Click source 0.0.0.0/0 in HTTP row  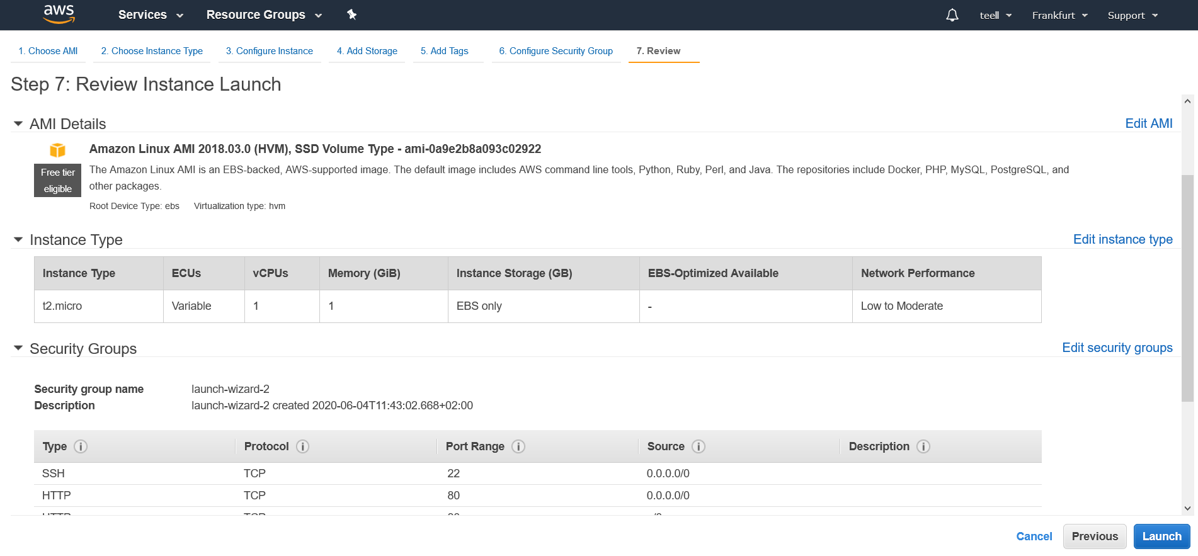668,496
